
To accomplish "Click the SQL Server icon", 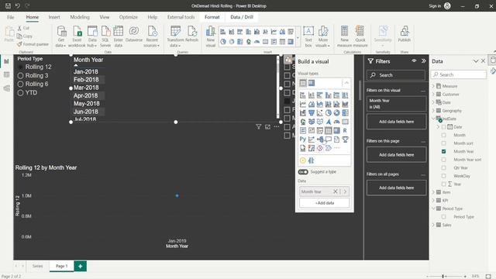I will pyautogui.click(x=105, y=36).
